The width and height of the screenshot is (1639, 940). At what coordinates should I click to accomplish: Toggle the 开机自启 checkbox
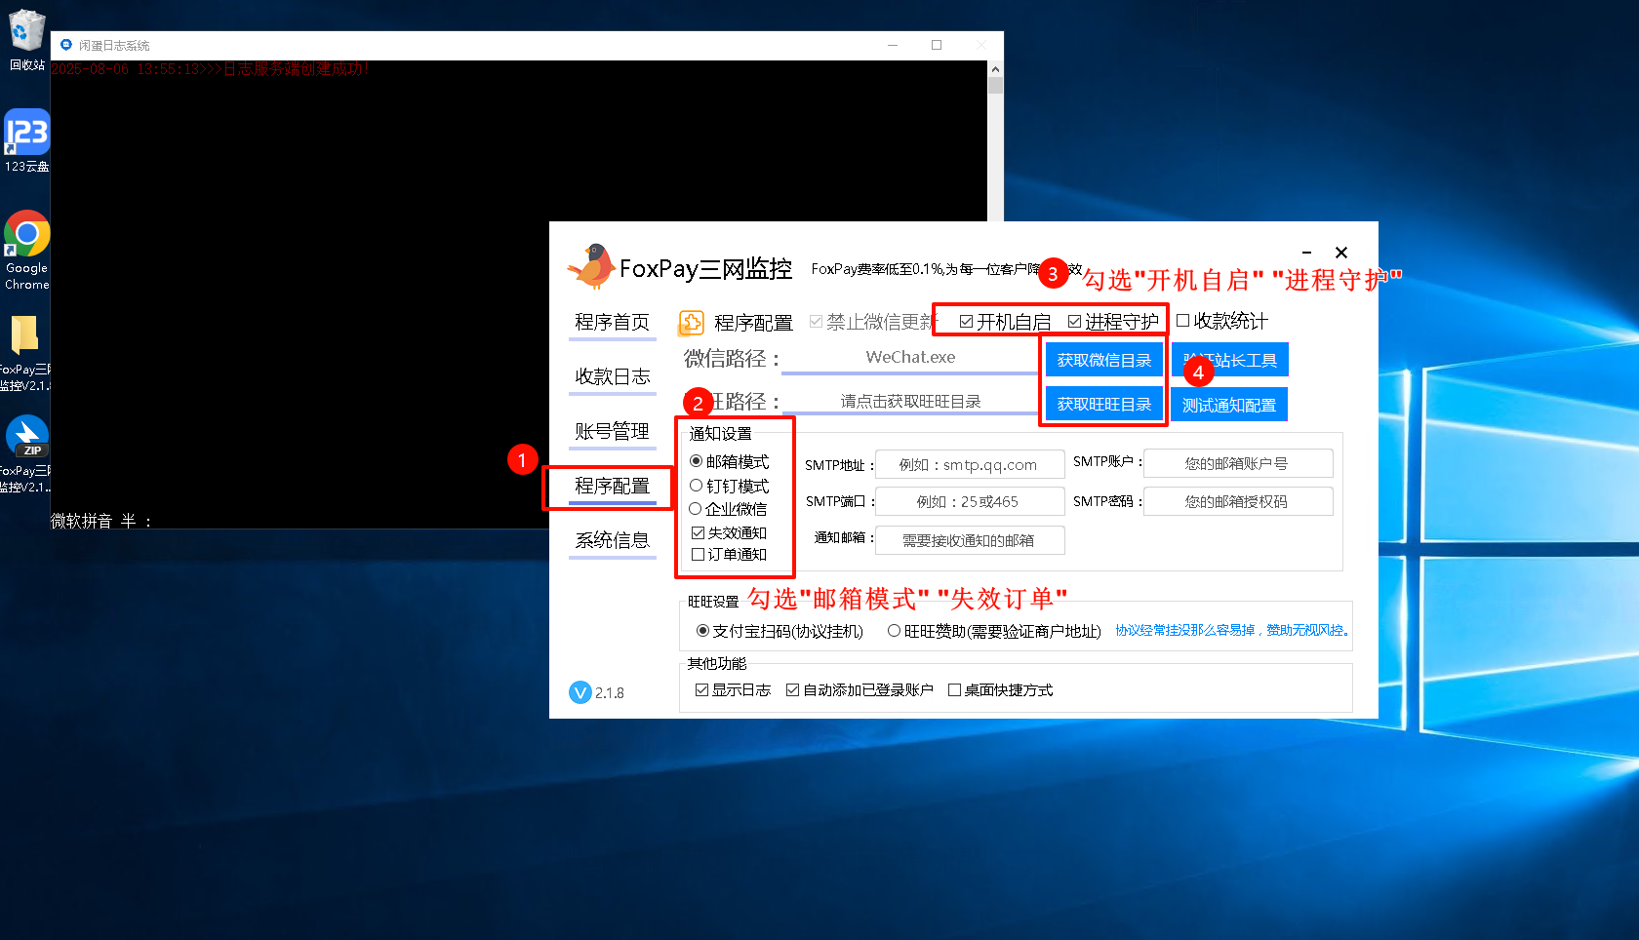966,322
